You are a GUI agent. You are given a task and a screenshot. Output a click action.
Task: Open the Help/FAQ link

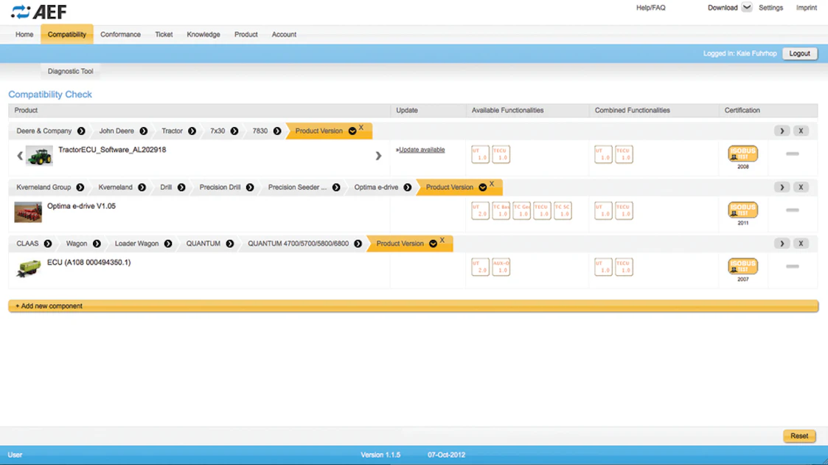pos(650,8)
